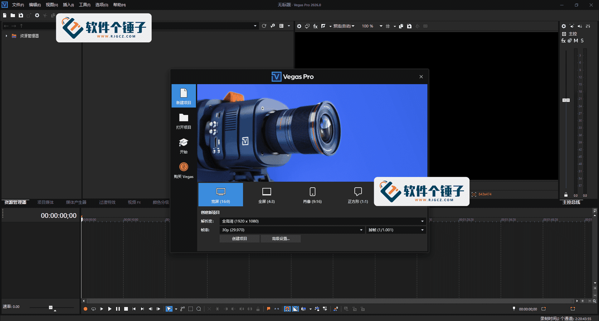
Task: Click 高级设置... button
Action: click(x=281, y=239)
